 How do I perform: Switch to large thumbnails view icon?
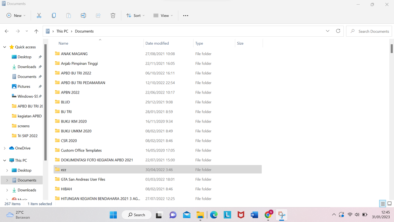click(x=389, y=204)
